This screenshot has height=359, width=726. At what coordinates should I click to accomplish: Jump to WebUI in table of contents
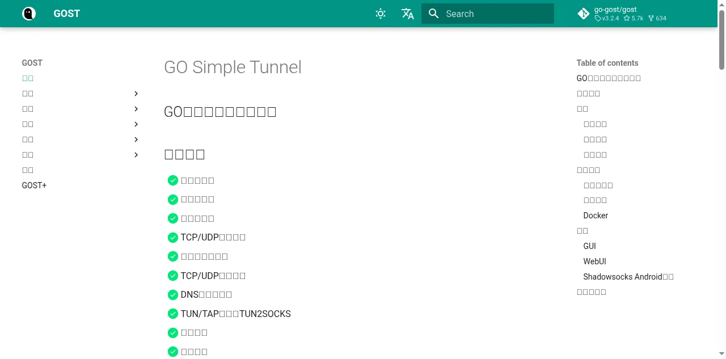click(595, 261)
